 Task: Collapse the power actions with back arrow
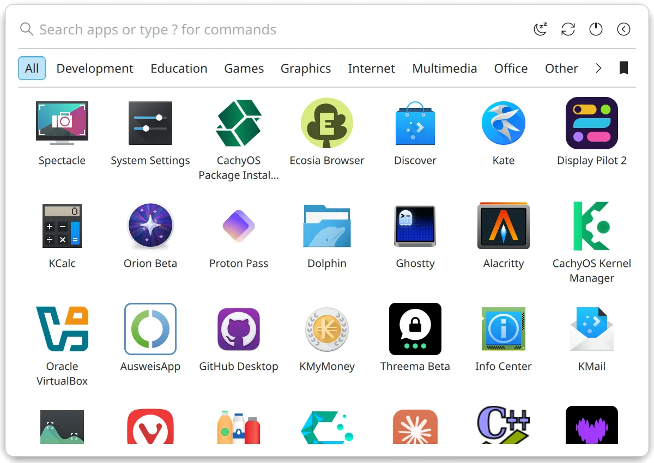[x=623, y=29]
